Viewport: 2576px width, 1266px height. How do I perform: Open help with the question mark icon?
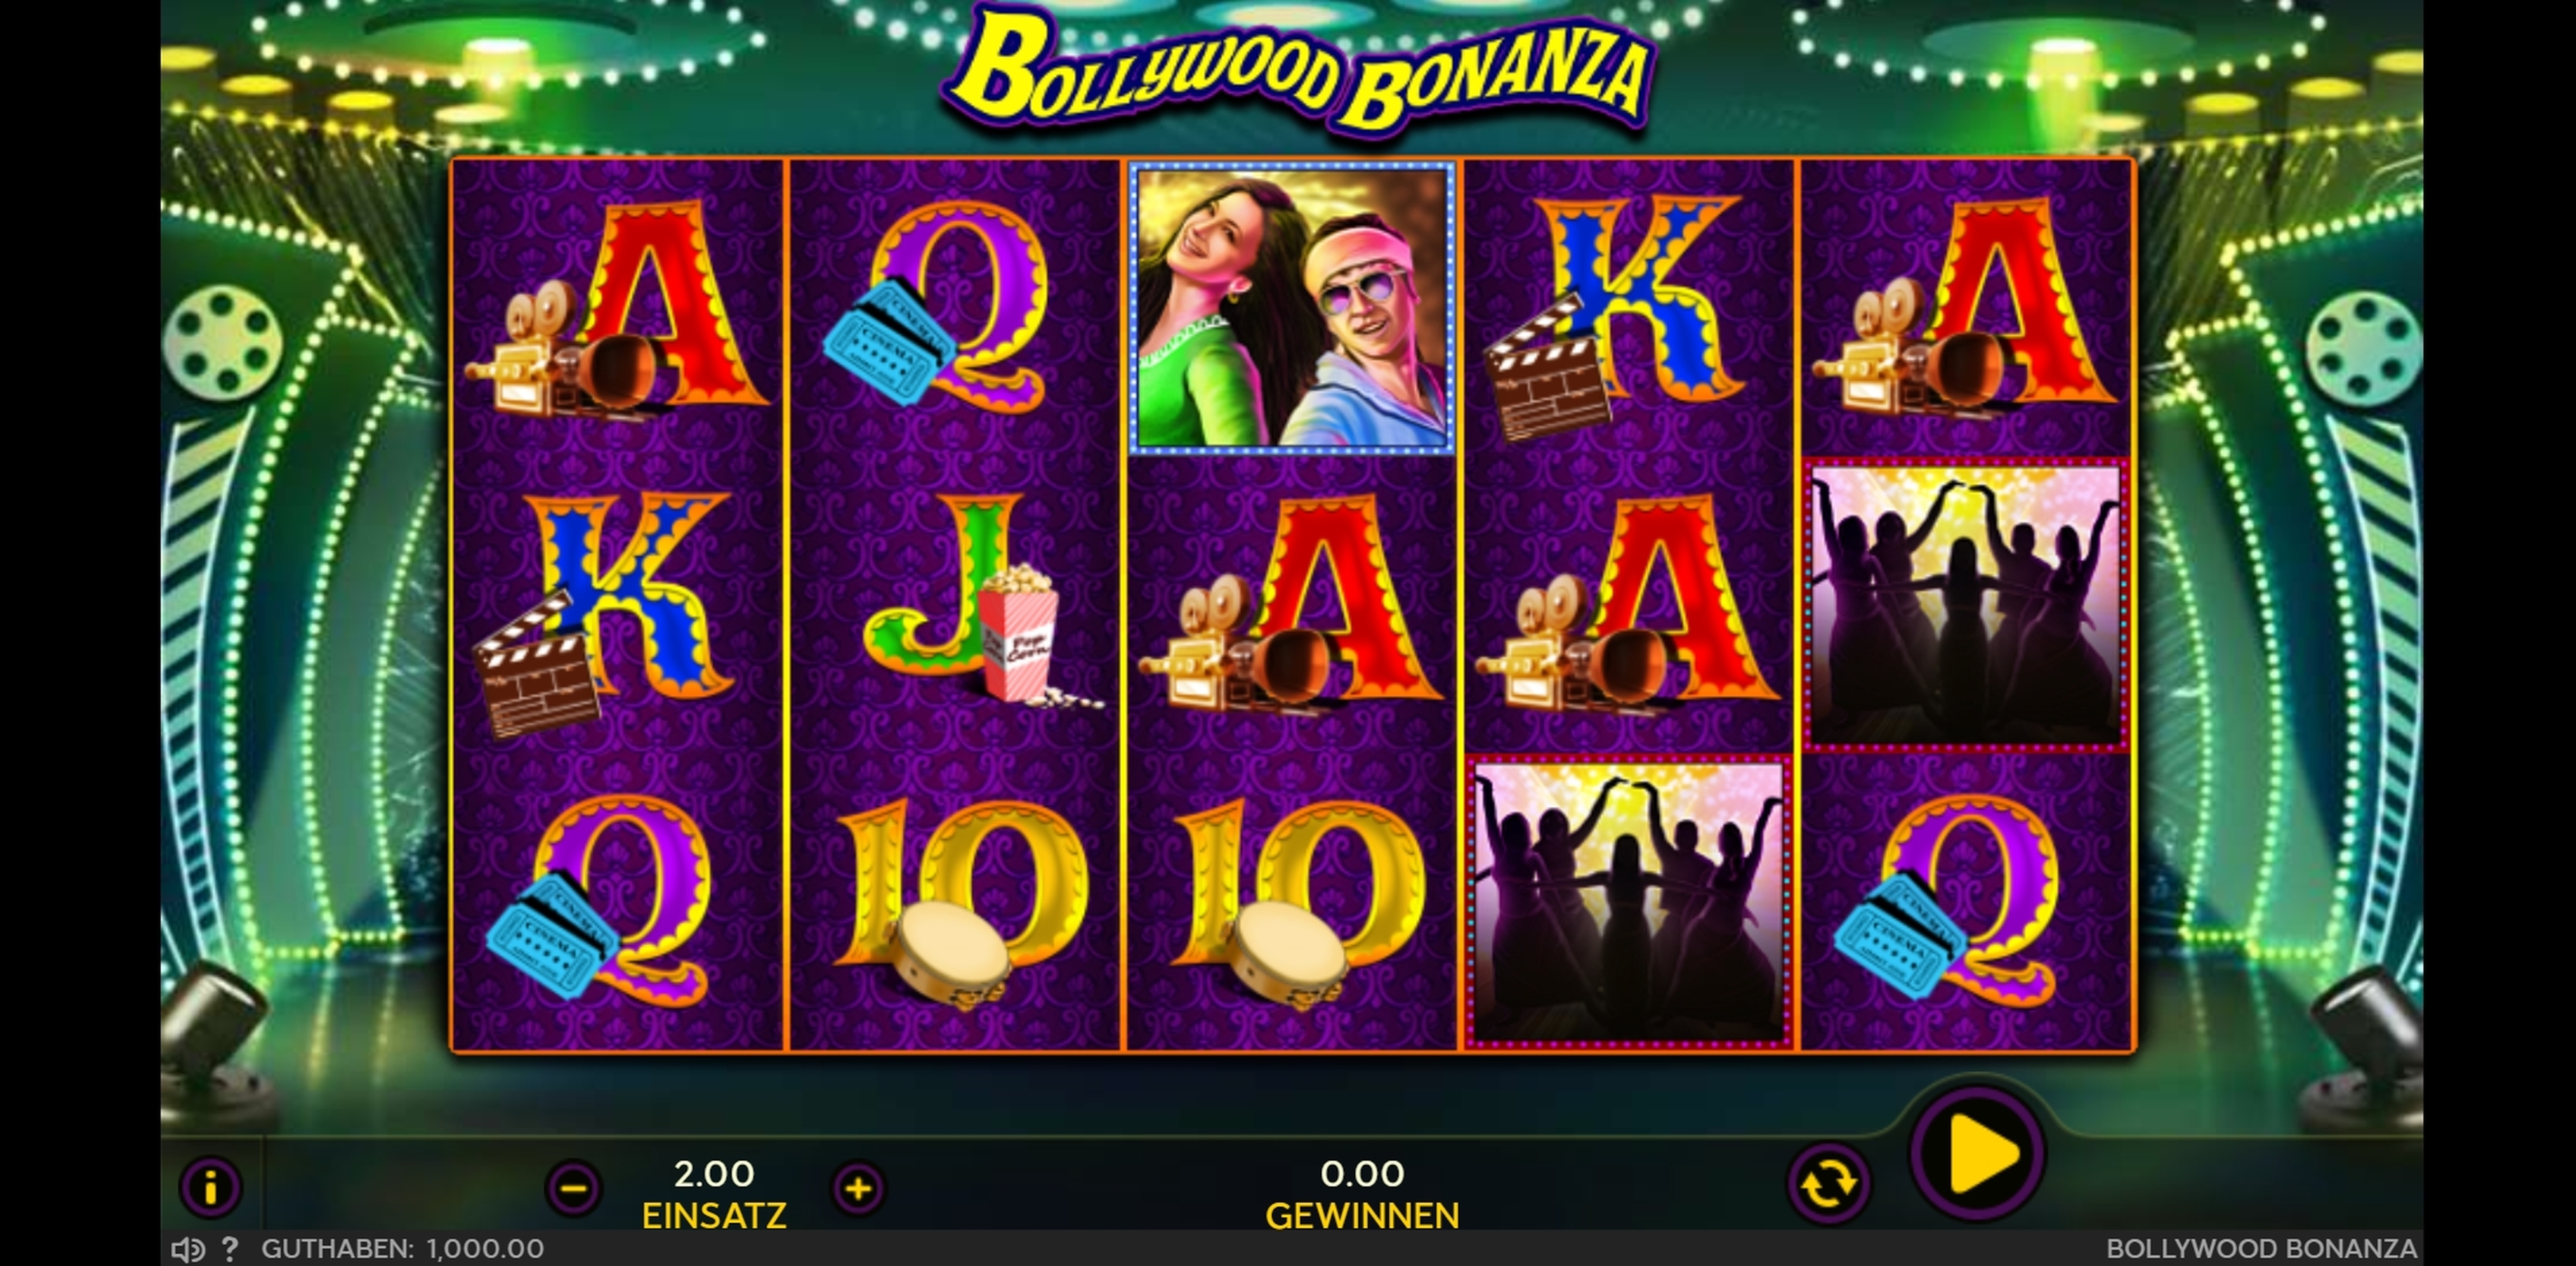click(230, 1249)
